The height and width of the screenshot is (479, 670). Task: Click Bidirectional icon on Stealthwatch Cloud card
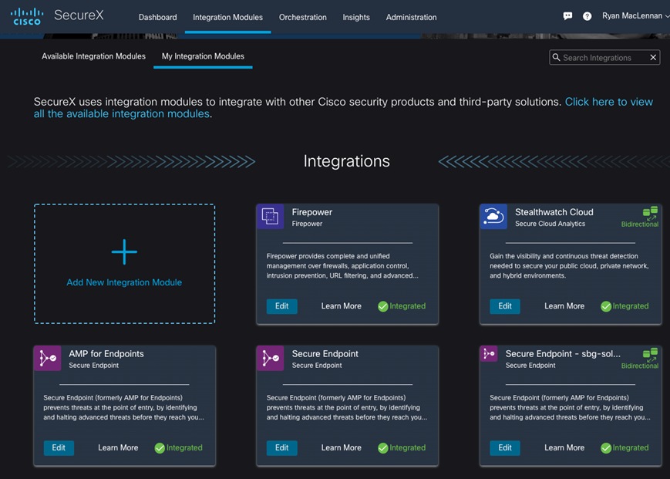point(650,213)
